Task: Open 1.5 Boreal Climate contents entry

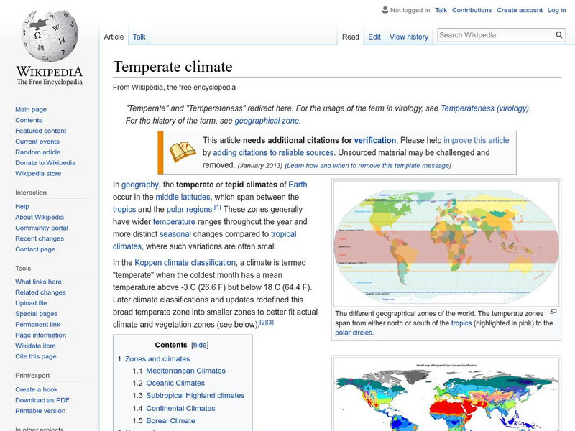Action: 170,420
